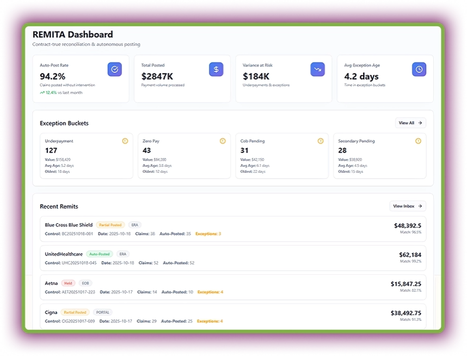Toggle the Partial Posted badge on Cigna
The height and width of the screenshot is (356, 467).
(x=76, y=312)
